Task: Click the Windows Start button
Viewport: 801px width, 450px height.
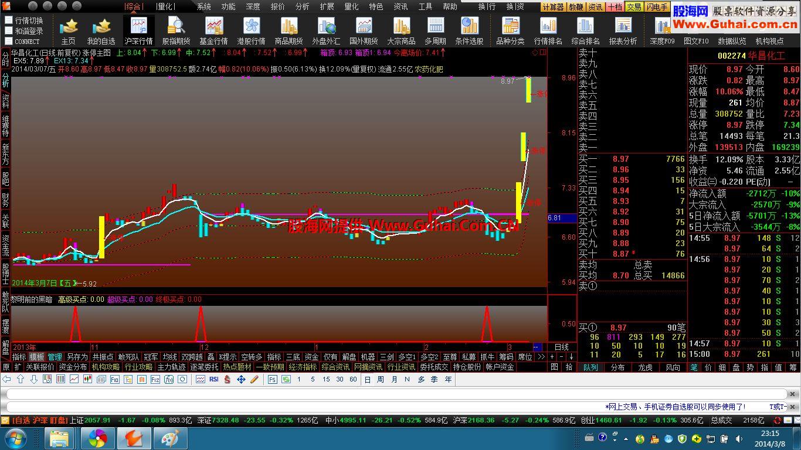Action: point(16,438)
